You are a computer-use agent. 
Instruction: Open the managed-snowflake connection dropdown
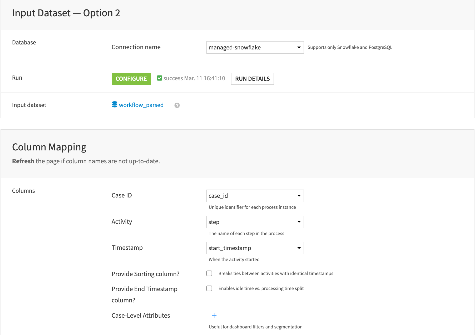click(255, 47)
